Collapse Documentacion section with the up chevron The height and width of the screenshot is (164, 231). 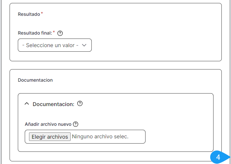coord(27,104)
